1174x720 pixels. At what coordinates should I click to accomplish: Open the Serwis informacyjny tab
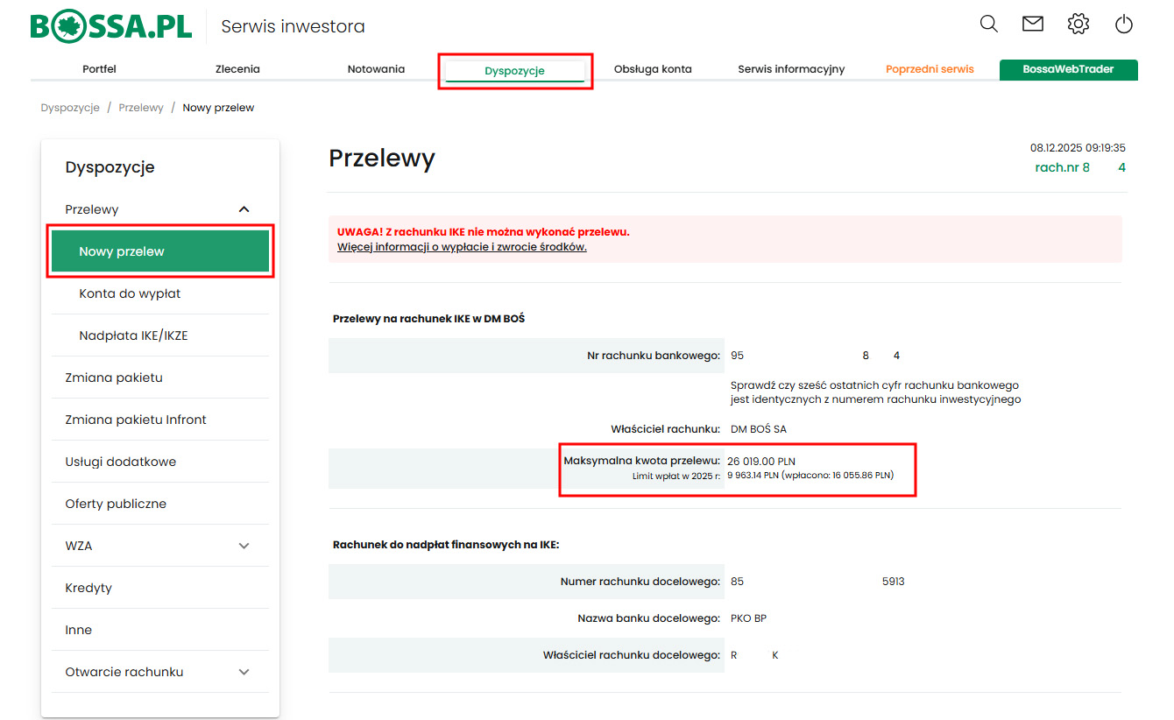pyautogui.click(x=791, y=69)
